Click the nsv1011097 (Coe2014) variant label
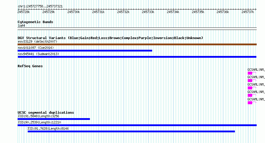265x143 pixels. click(36, 48)
